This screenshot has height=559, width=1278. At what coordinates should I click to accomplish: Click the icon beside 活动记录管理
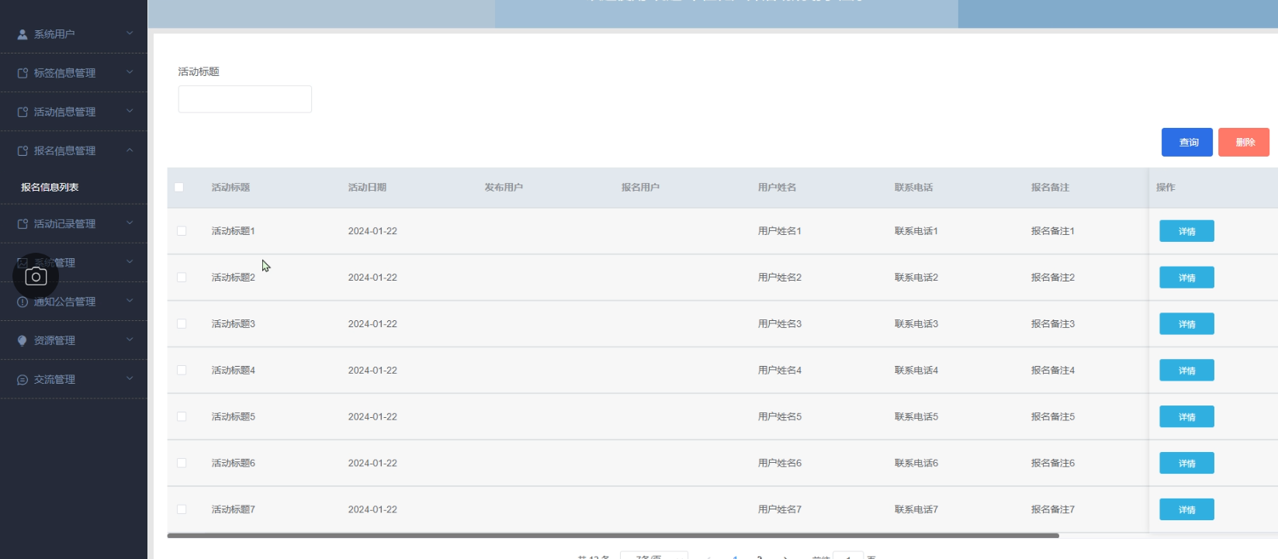(23, 223)
